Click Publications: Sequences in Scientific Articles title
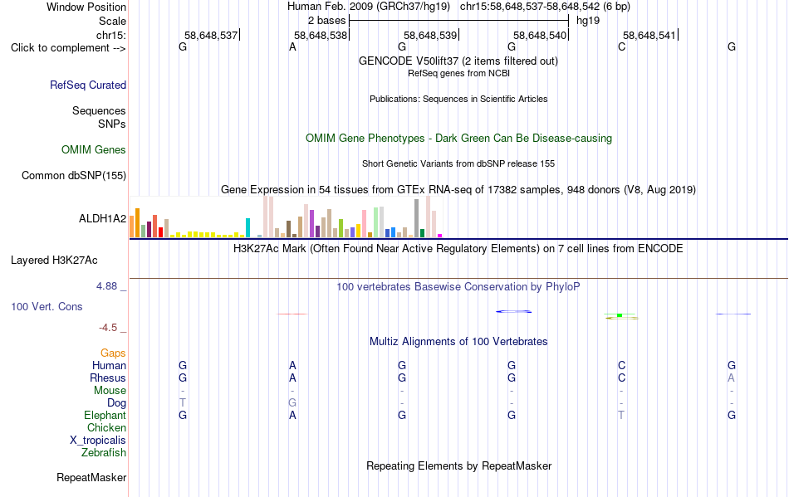 coord(458,99)
